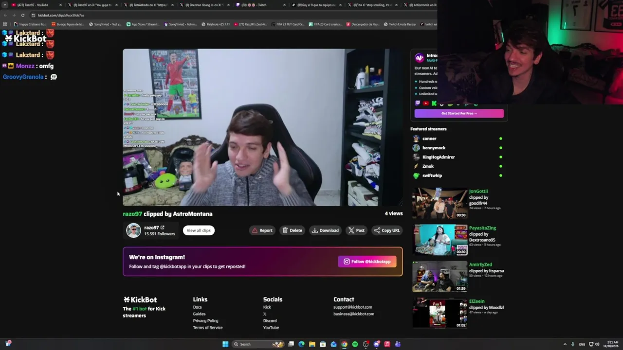Switch to the RetrAshado X tab
Screen dimensions: 623x350
pos(147,5)
